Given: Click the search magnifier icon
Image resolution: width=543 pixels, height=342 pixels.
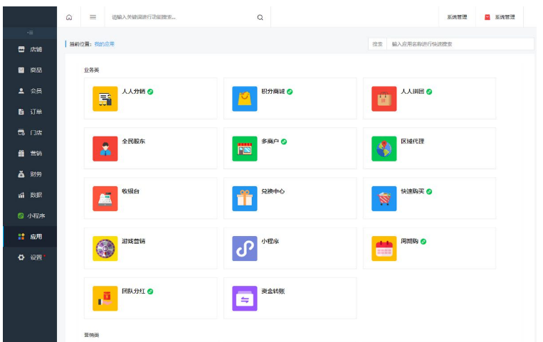Looking at the screenshot, I should [x=260, y=17].
